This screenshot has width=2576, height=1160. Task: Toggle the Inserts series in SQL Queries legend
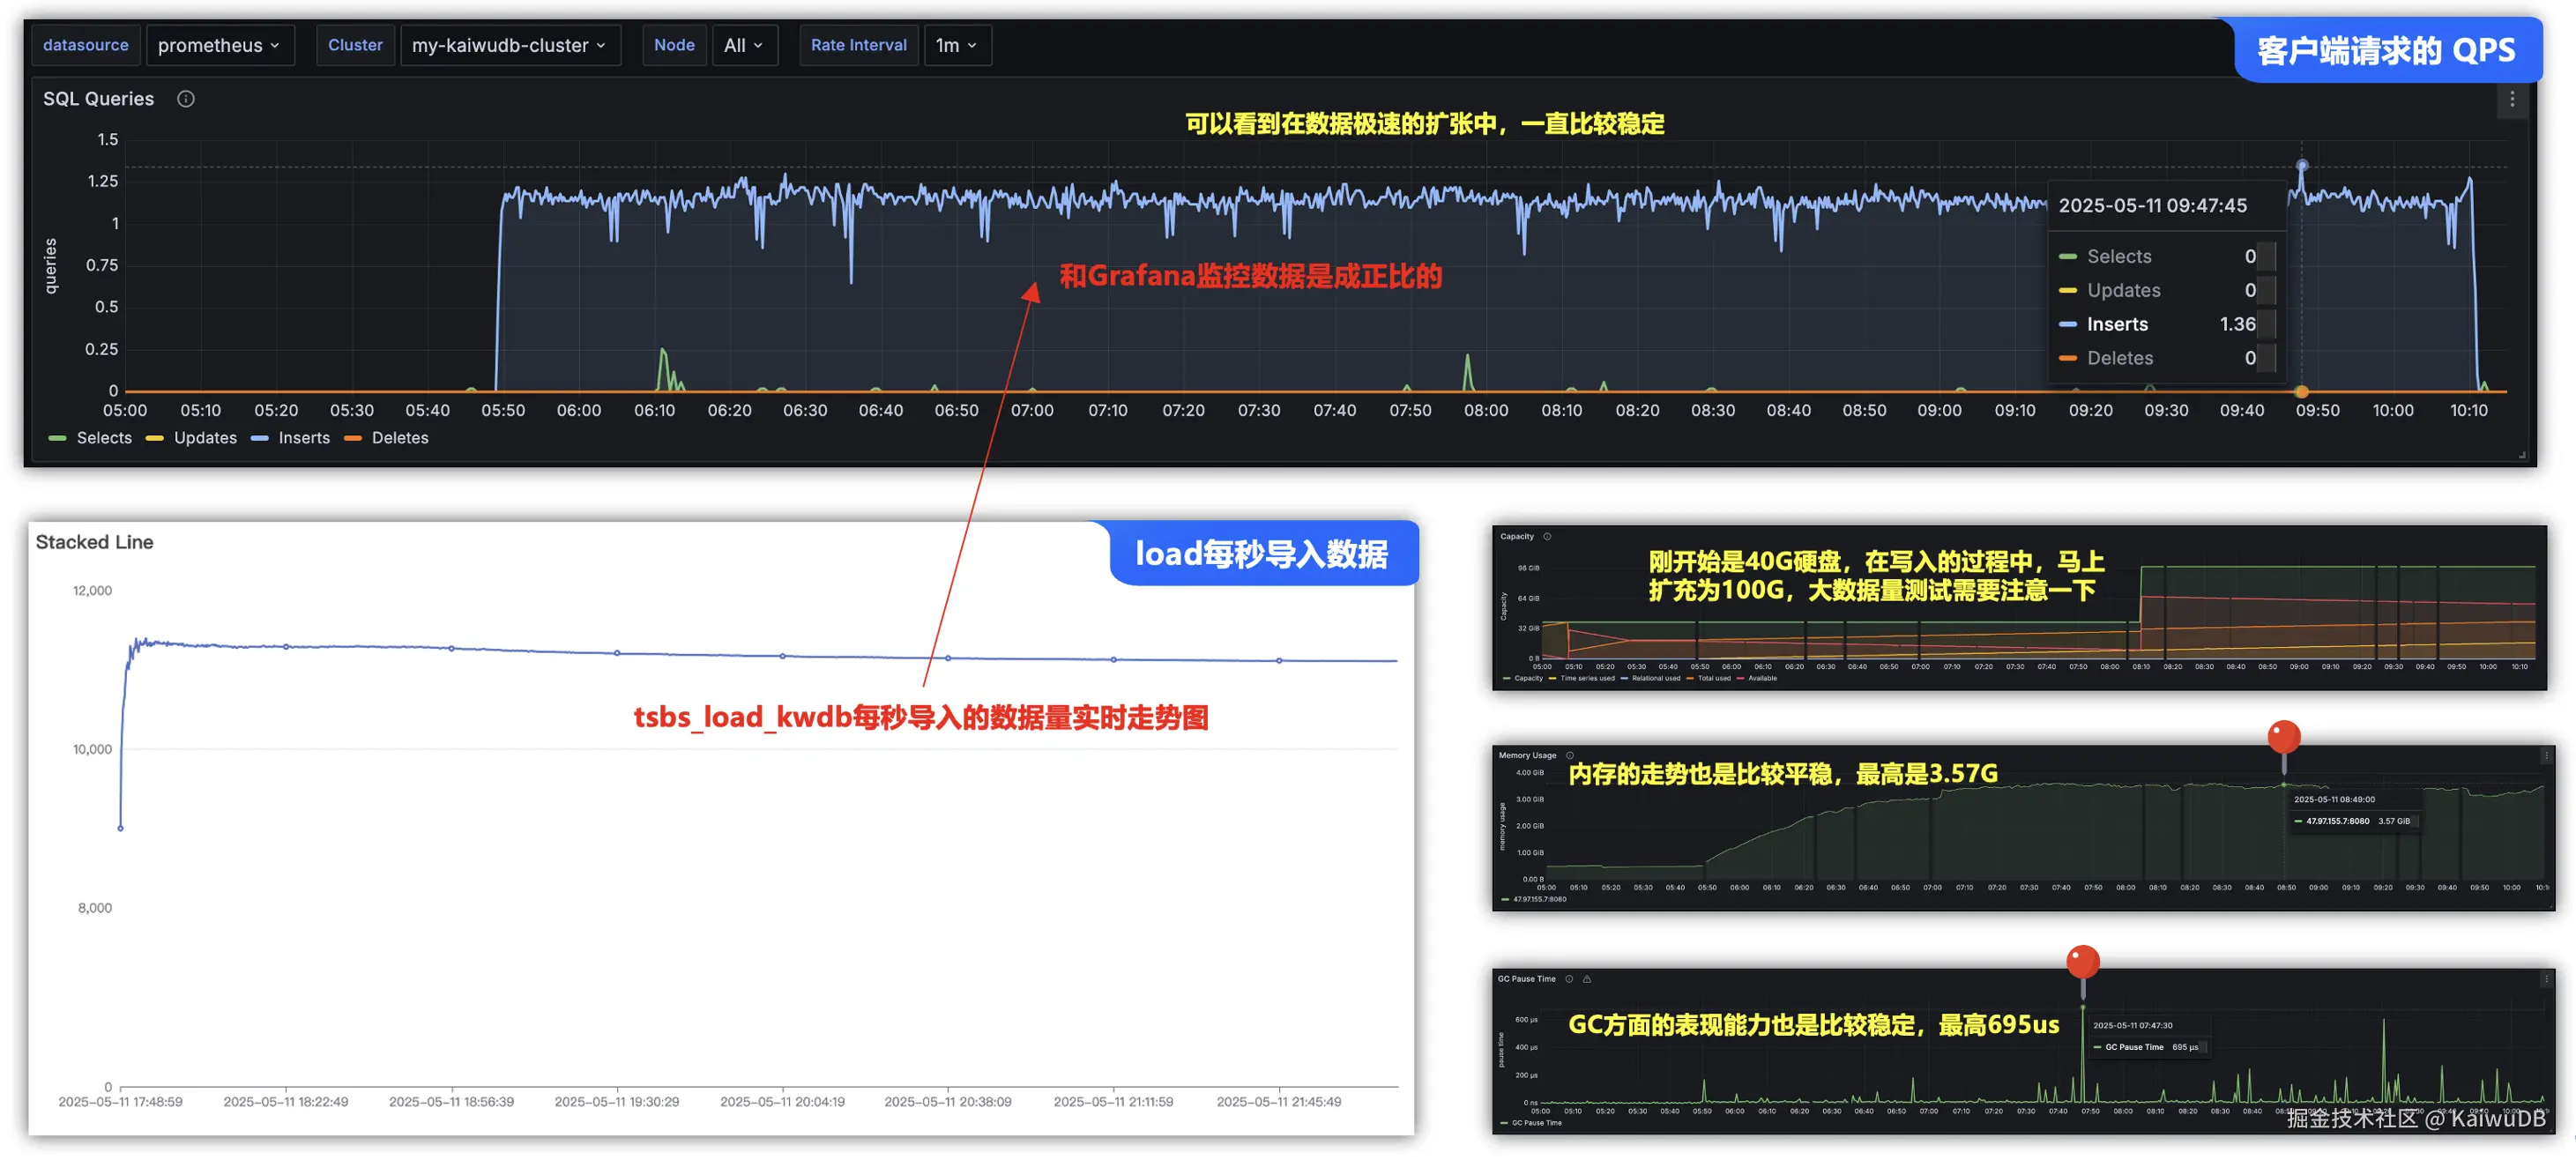click(303, 438)
